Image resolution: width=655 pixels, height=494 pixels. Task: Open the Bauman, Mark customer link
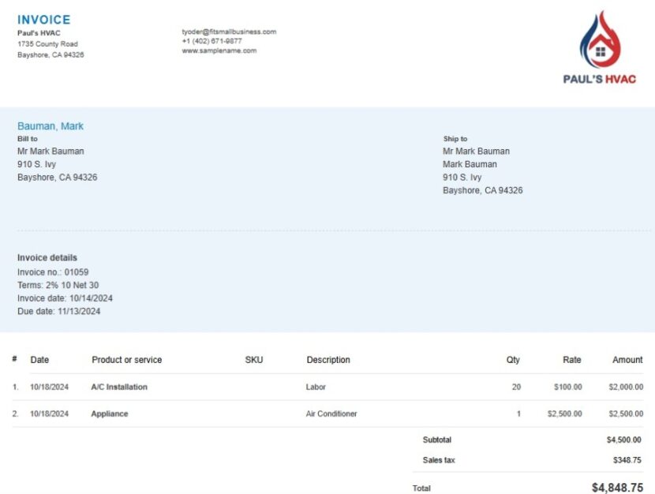pos(50,125)
